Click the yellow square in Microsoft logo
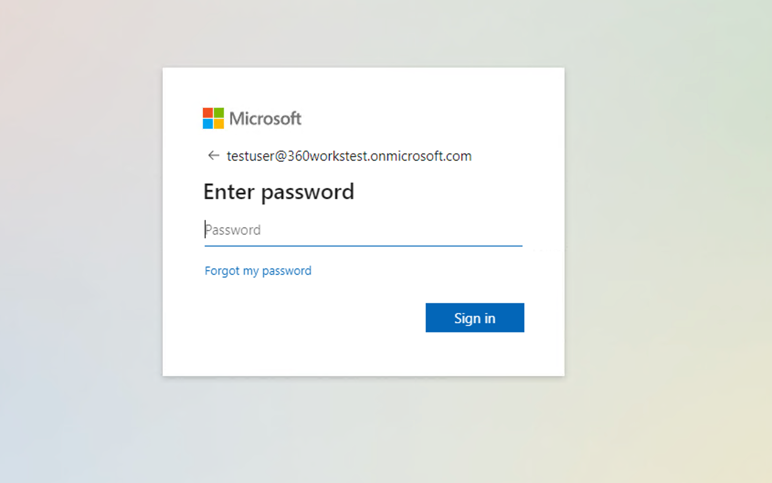The height and width of the screenshot is (483, 772). coord(219,124)
